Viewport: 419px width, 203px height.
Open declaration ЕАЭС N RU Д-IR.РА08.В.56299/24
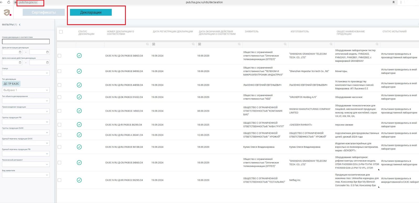tap(124, 125)
